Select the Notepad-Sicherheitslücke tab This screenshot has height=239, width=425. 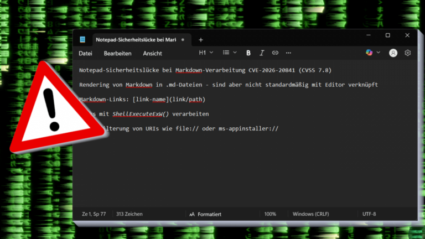(x=139, y=40)
